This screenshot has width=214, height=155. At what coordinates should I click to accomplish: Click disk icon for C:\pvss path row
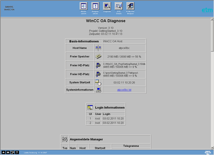[98, 74]
